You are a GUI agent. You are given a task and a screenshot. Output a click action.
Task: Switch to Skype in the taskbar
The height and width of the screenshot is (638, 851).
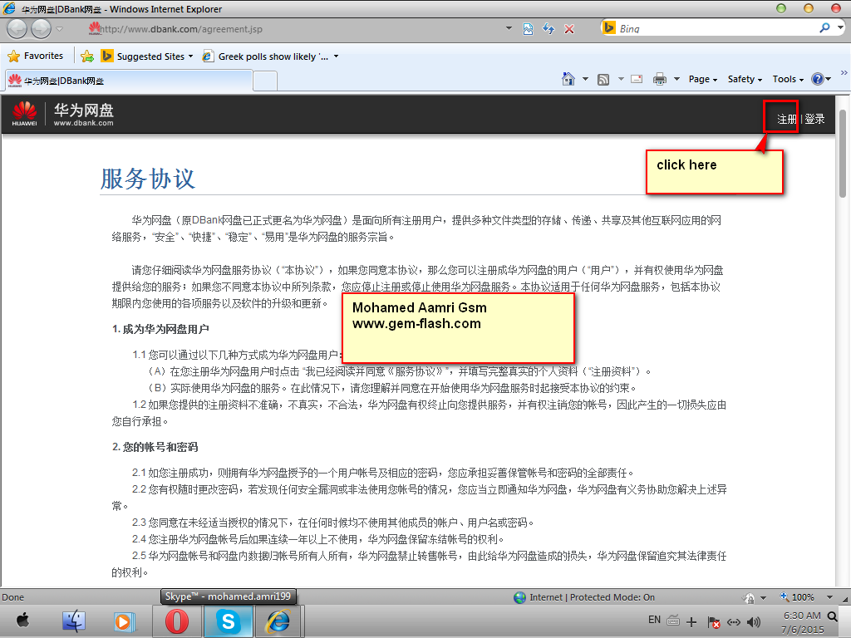pos(228,621)
